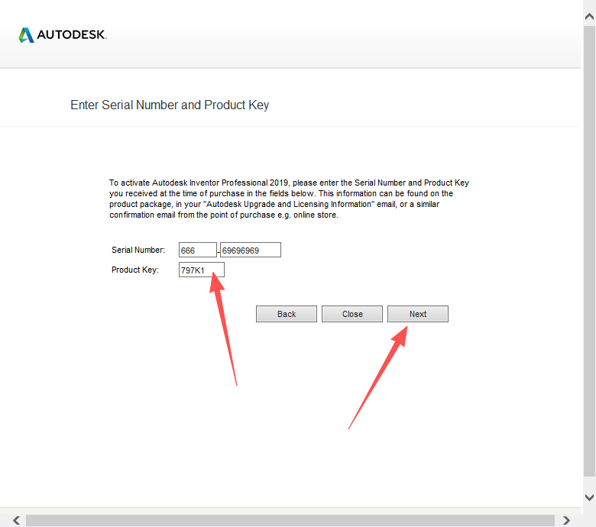Screen dimensions: 596x527
Task: Click the vertical scrollbar thumb
Action: (590, 251)
